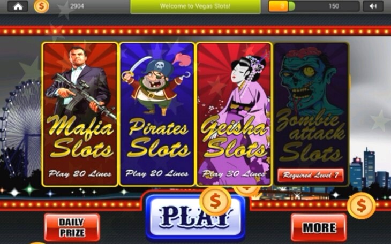Click the Play 20 Lines text on Mafia Slots
391x244 pixels.
[x=80, y=174]
